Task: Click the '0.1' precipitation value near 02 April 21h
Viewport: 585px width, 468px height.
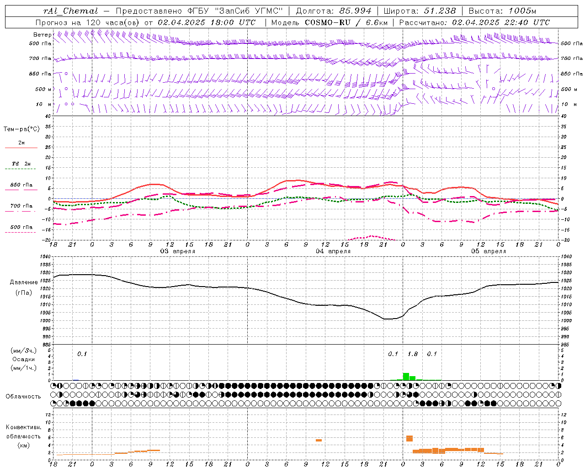Action: [82, 354]
